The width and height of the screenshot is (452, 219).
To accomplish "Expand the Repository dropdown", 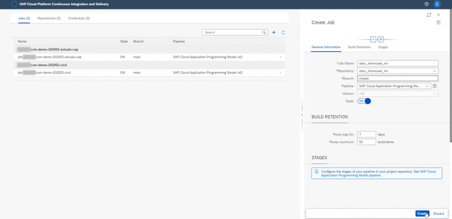I will coord(434,71).
